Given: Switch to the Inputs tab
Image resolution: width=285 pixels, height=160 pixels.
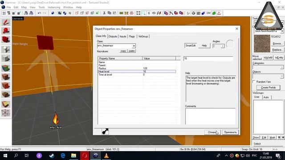Looking at the screenshot, I should coord(123,36).
